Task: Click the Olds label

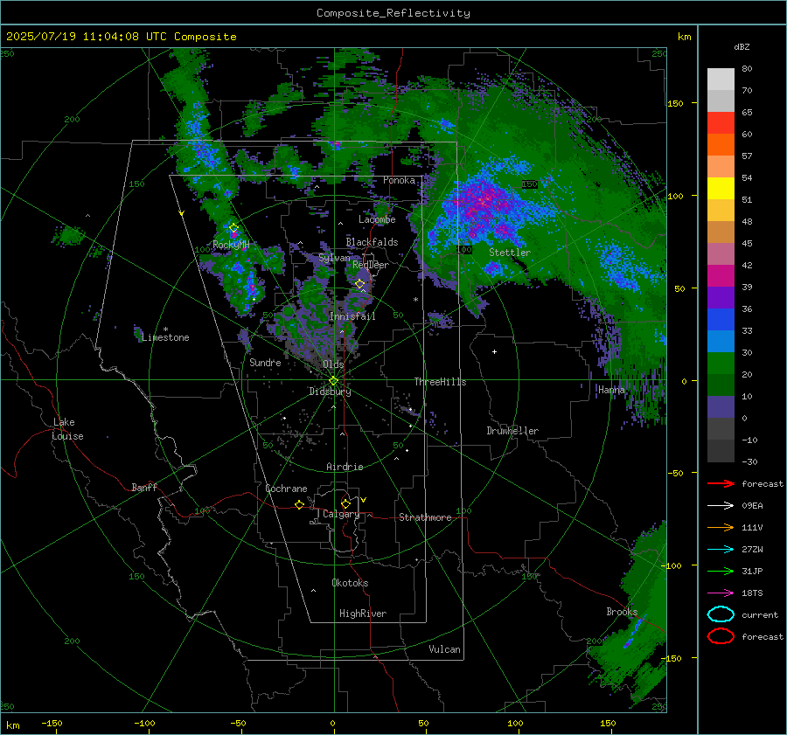Action: click(x=333, y=364)
